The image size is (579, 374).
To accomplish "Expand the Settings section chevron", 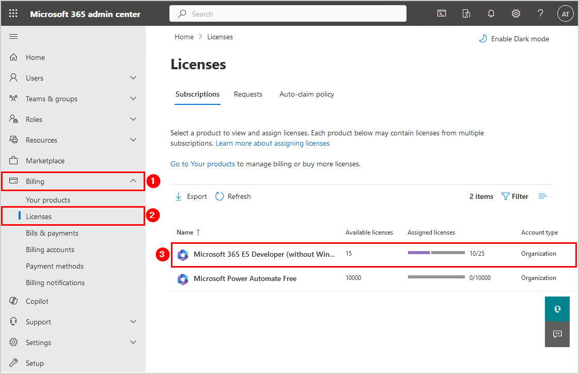I will [x=133, y=342].
